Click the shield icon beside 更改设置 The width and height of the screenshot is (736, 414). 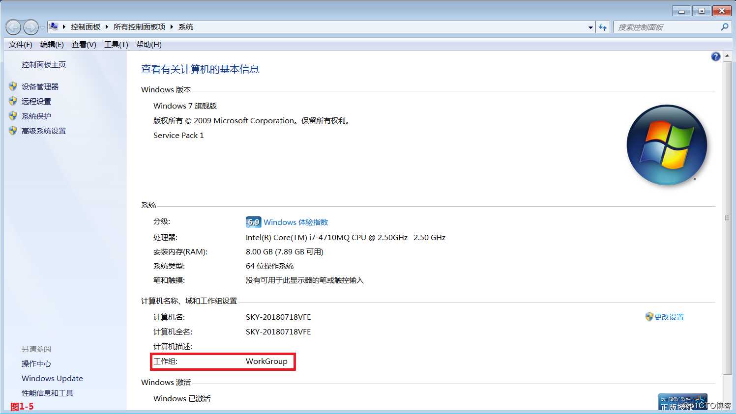coord(649,317)
